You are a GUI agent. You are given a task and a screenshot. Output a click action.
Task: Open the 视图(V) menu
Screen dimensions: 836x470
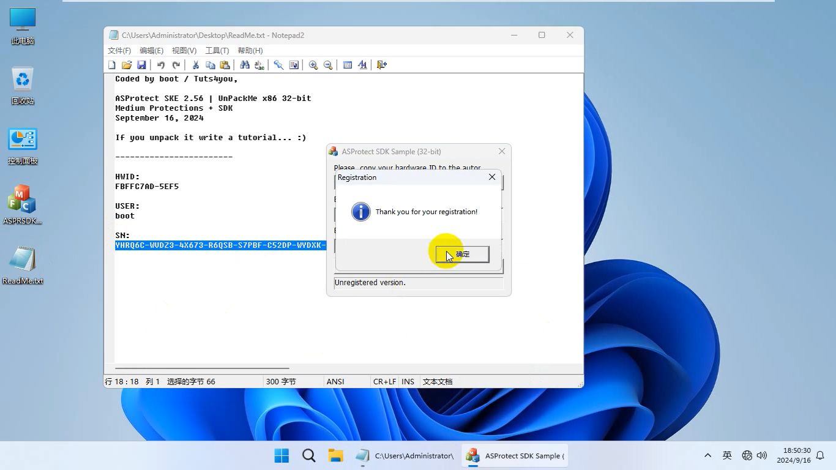pos(184,51)
